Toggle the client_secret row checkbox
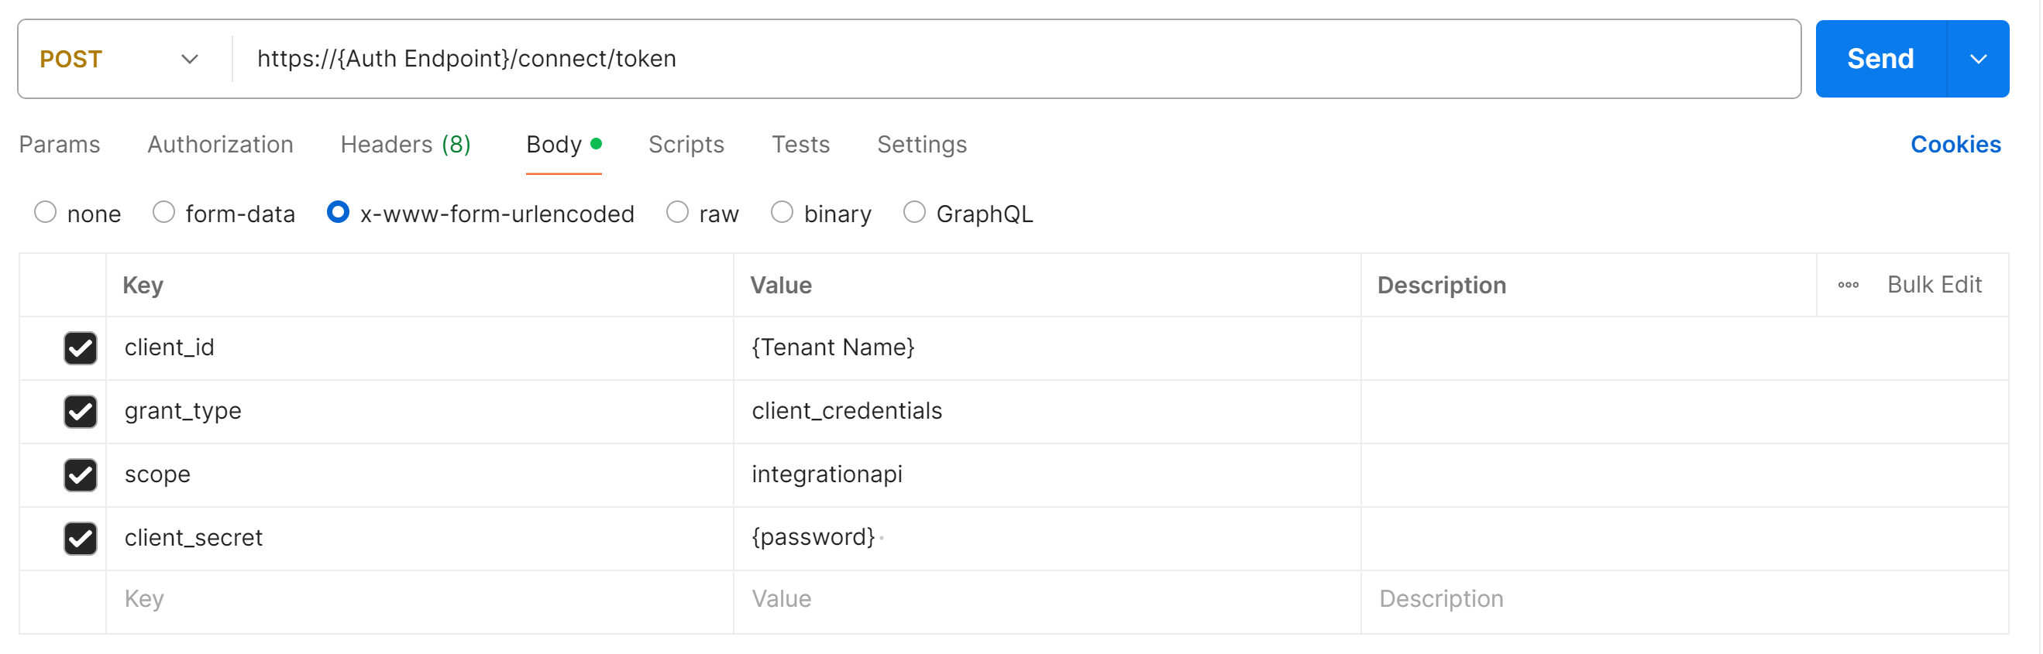 [x=80, y=538]
